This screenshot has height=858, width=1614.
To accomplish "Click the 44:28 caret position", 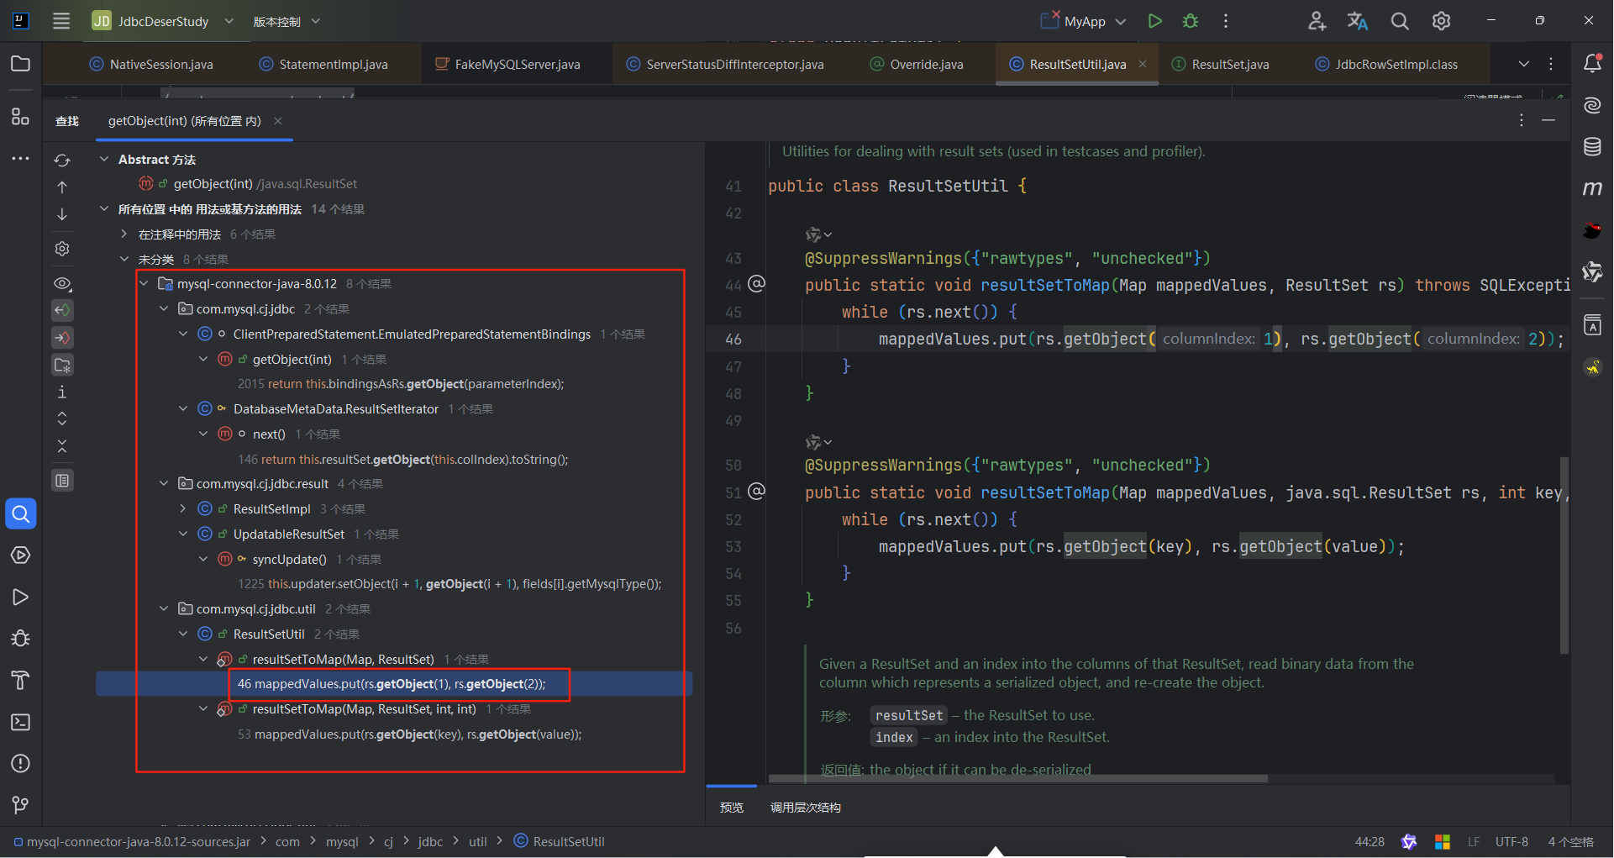I will coord(1370,841).
